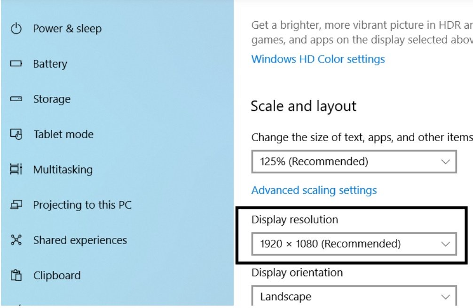Open the Display orientation Landscape dropdown
Screen dimensions: 473x308
354,297
